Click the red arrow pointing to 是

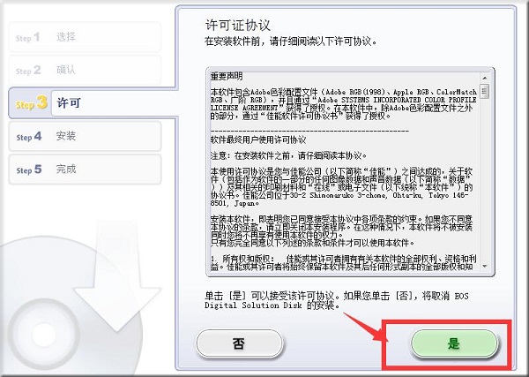tap(366, 327)
